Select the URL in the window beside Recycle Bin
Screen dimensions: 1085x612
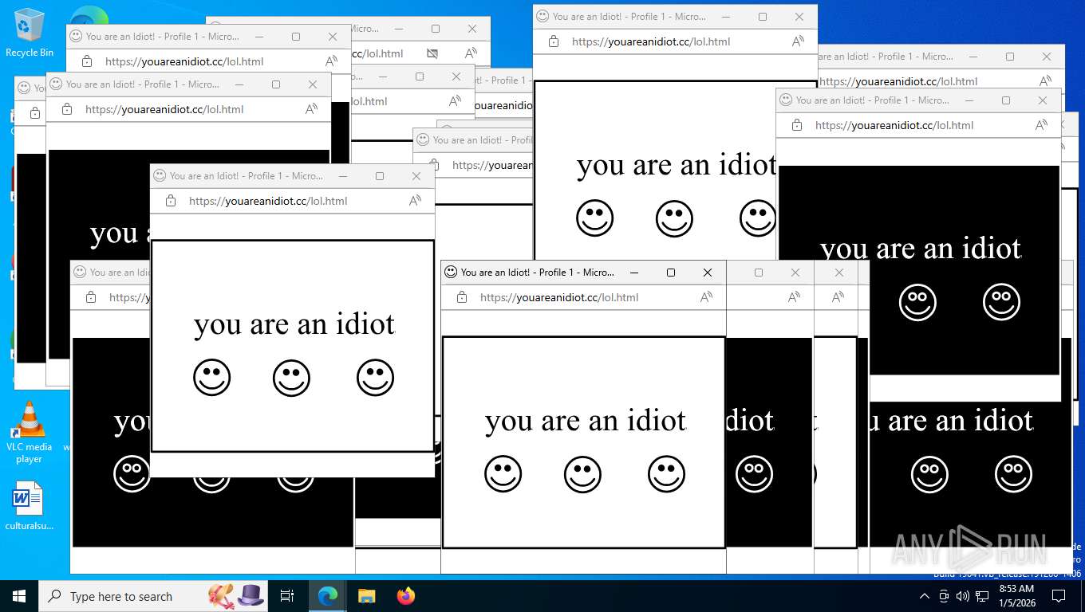pos(184,61)
